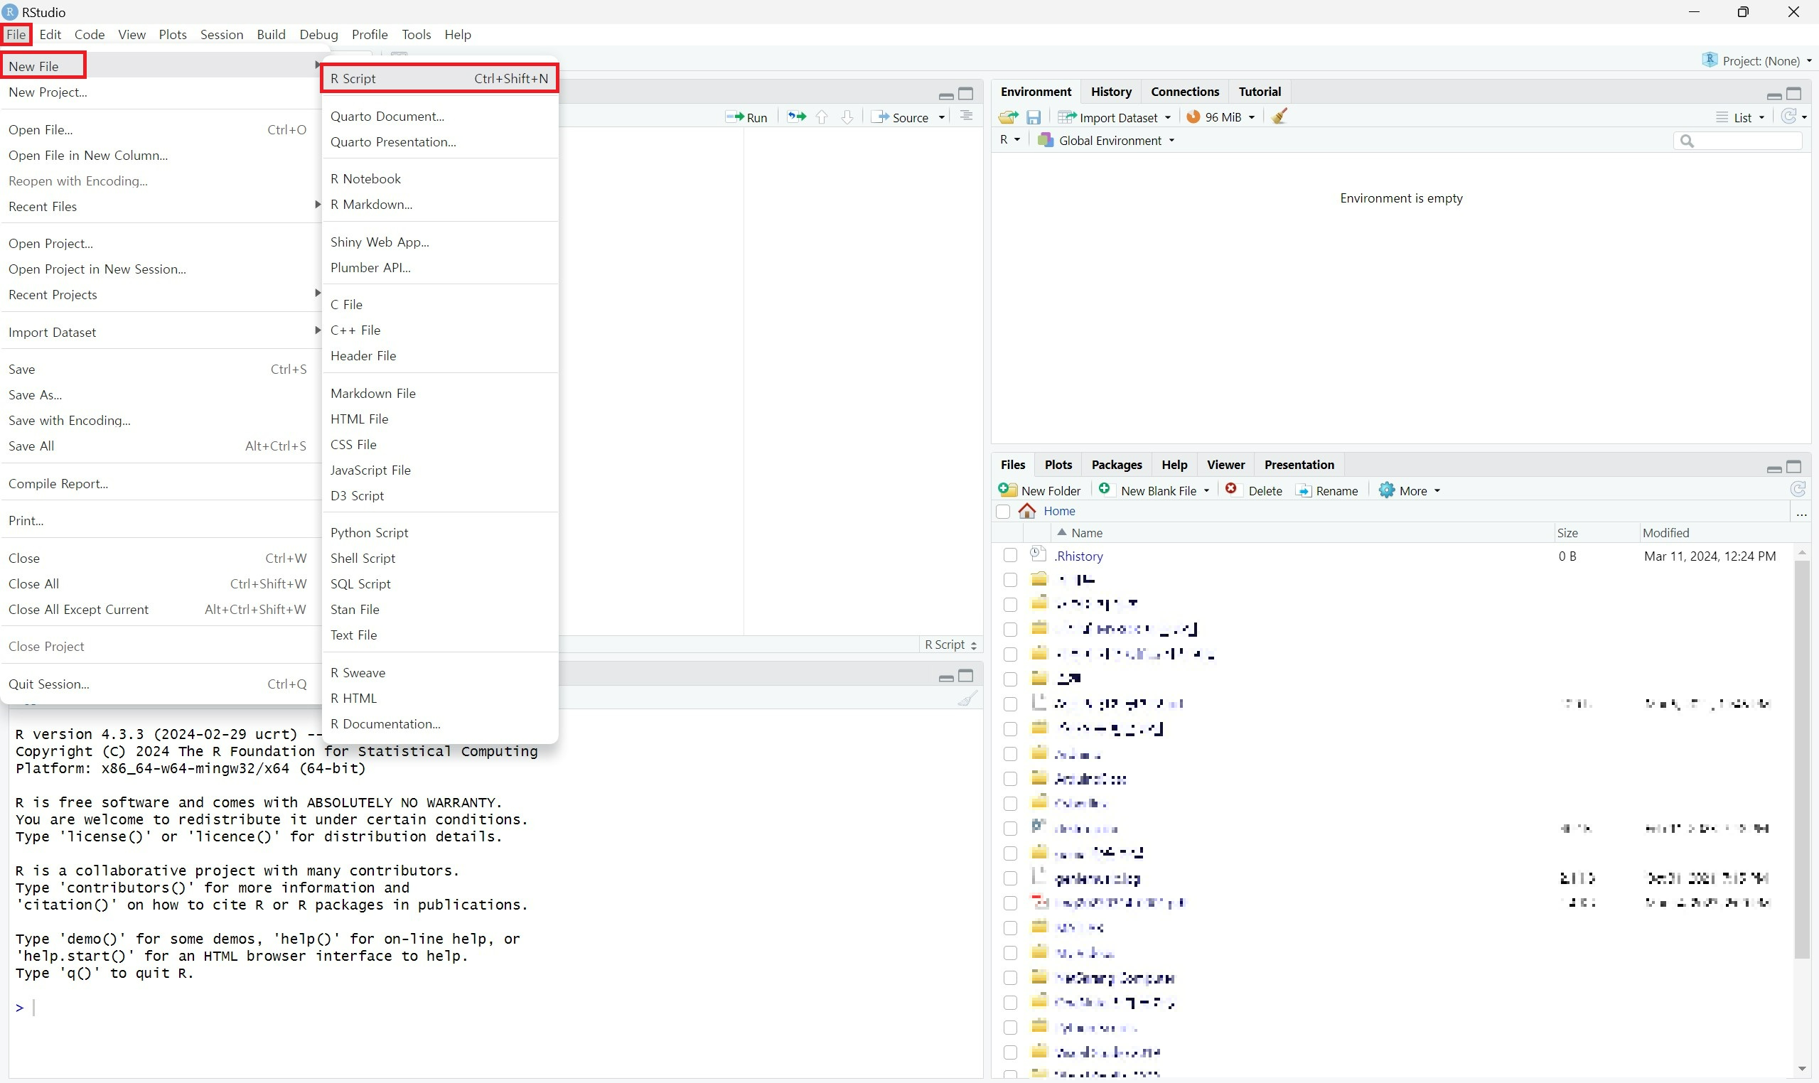Click the clear console broom icon
This screenshot has height=1083, width=1819.
coord(967,699)
